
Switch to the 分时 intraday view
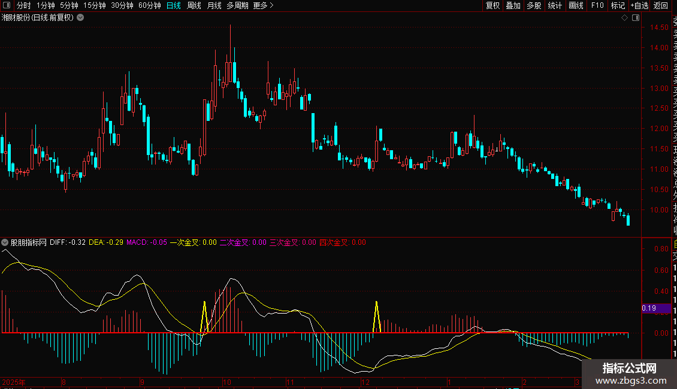coord(23,5)
